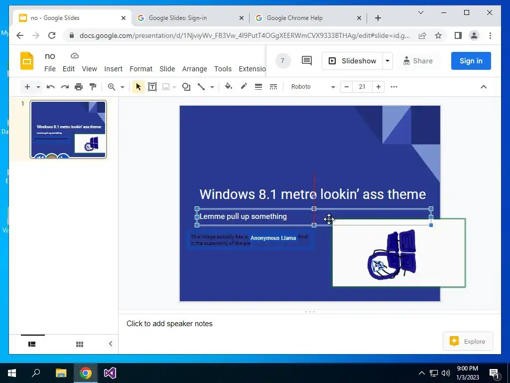Open the Insert menu
The image size is (510, 383).
tap(113, 69)
